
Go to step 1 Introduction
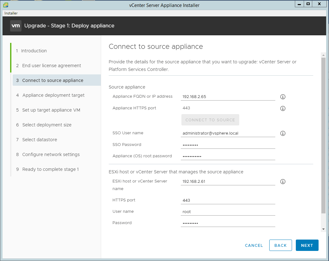pos(32,51)
